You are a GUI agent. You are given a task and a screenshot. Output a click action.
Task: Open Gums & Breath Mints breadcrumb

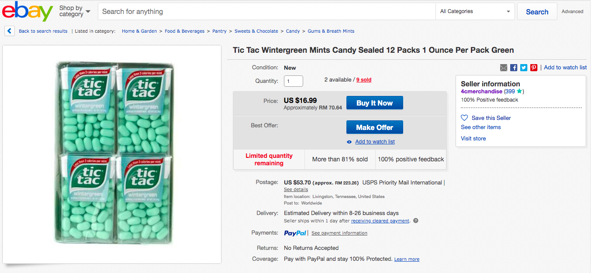(331, 31)
